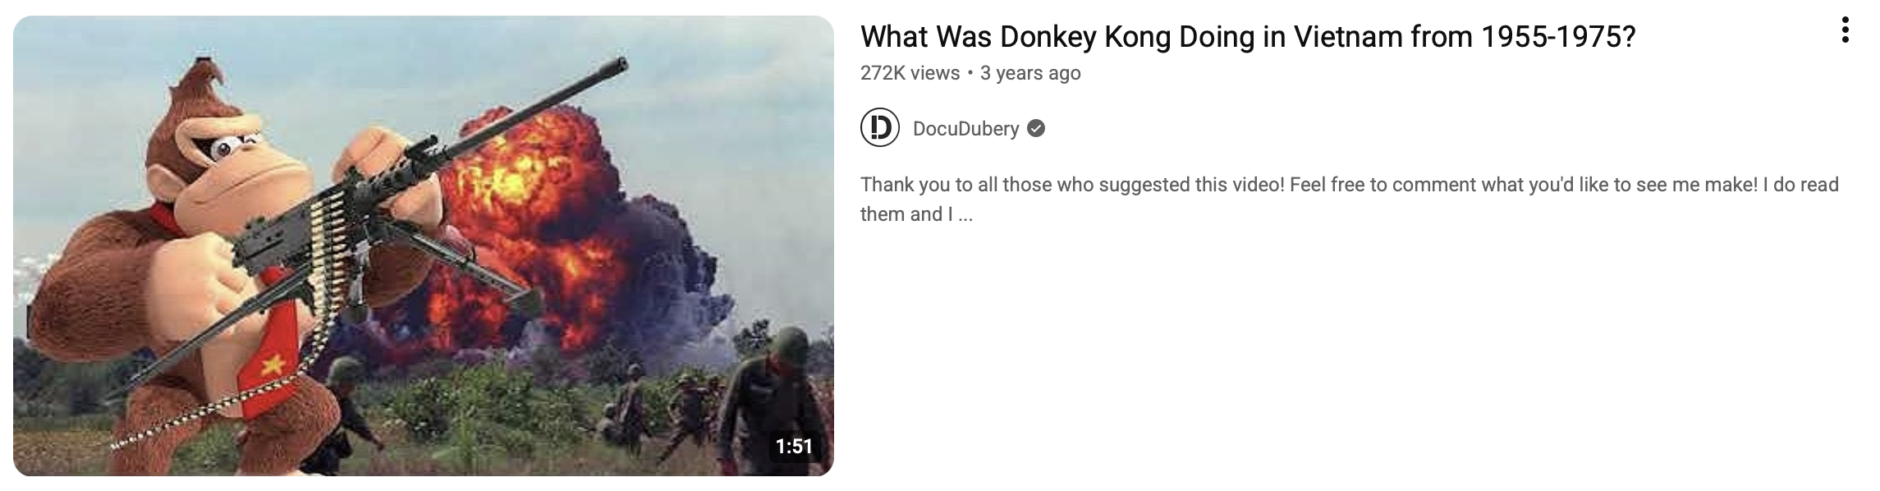Click the DocuDubery channel avatar icon

(880, 128)
